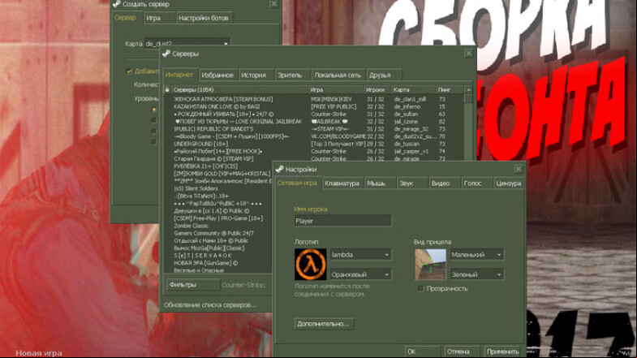Click the Применить button
This screenshot has width=637, height=358.
pyautogui.click(x=503, y=351)
